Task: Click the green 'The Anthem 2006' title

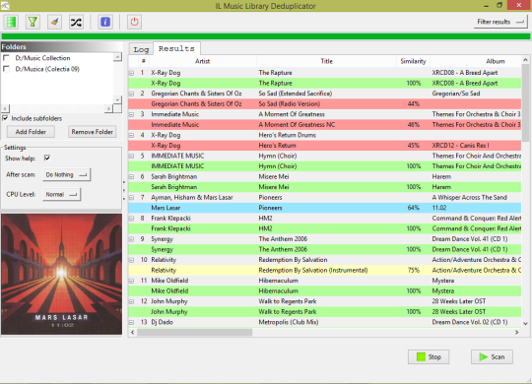Action: tap(283, 249)
